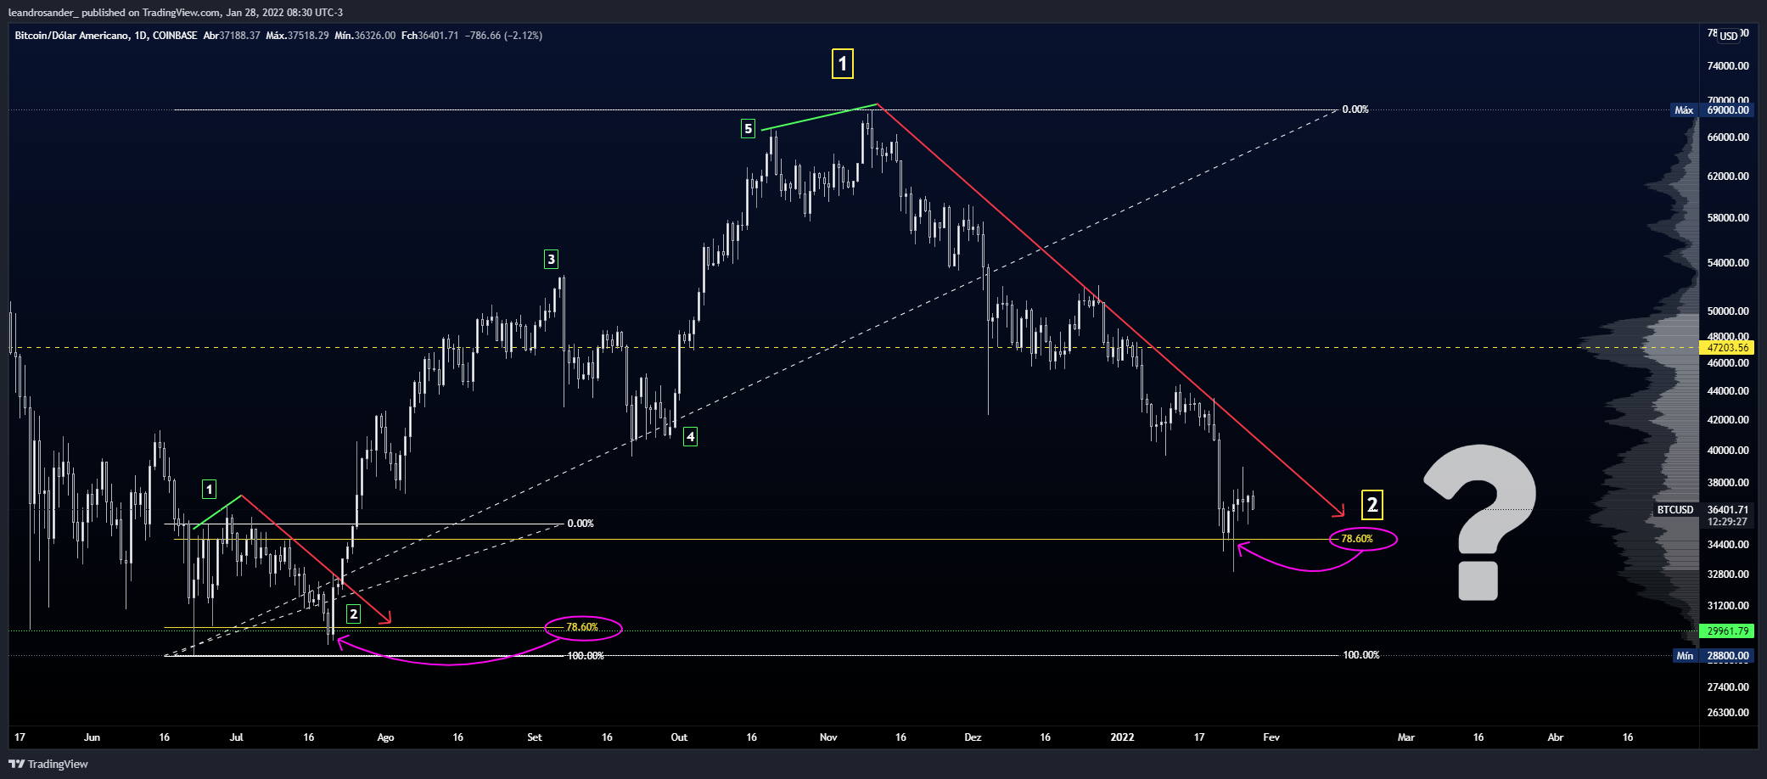Image resolution: width=1767 pixels, height=779 pixels.
Task: Open the USD currency selector on price axis
Action: pos(1729,36)
